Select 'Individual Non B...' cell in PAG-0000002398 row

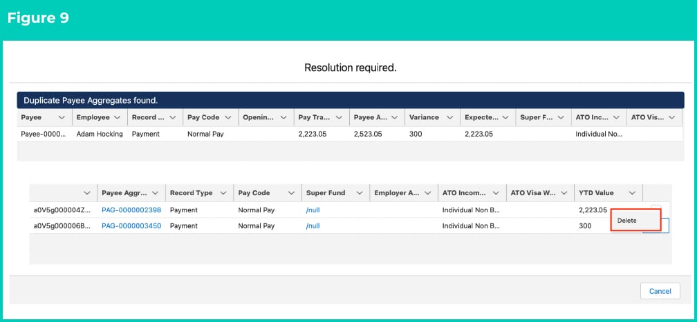472,210
